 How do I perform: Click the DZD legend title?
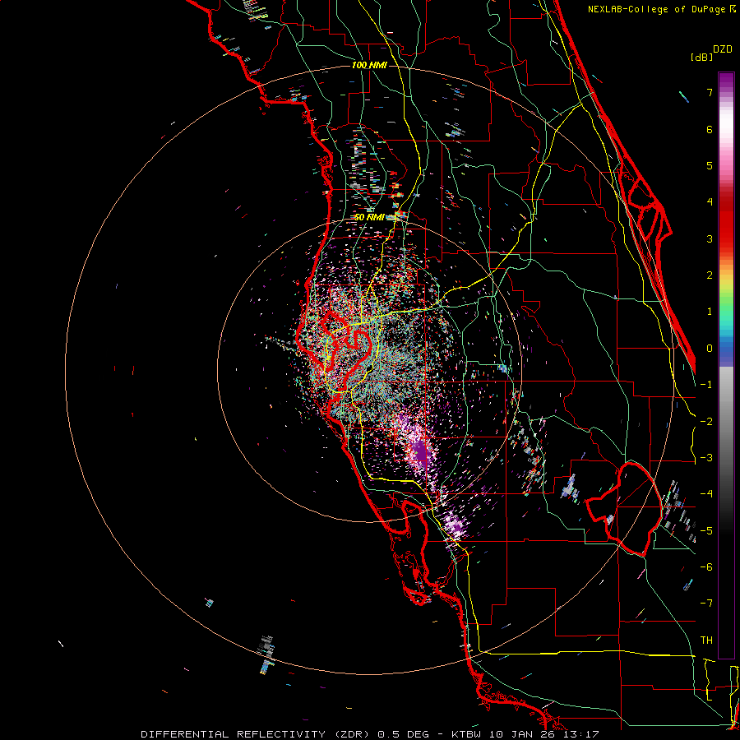coord(723,49)
